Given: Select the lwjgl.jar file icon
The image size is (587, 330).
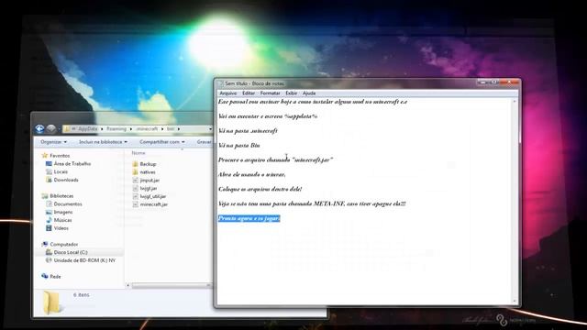Looking at the screenshot, I should point(135,188).
